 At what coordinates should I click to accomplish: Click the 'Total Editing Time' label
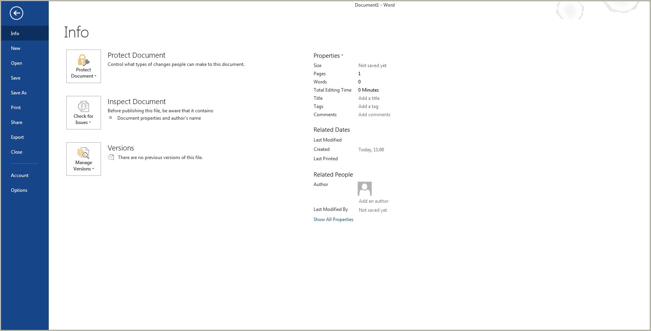click(x=333, y=90)
